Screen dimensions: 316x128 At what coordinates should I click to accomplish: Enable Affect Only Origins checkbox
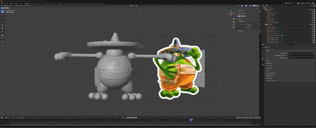247,24
